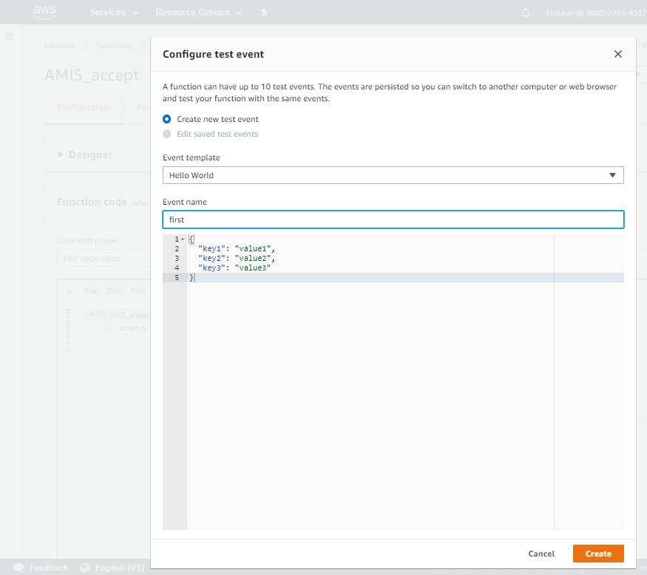The height and width of the screenshot is (575, 647).
Task: Click line 5 in the JSON editor
Action: click(x=370, y=278)
